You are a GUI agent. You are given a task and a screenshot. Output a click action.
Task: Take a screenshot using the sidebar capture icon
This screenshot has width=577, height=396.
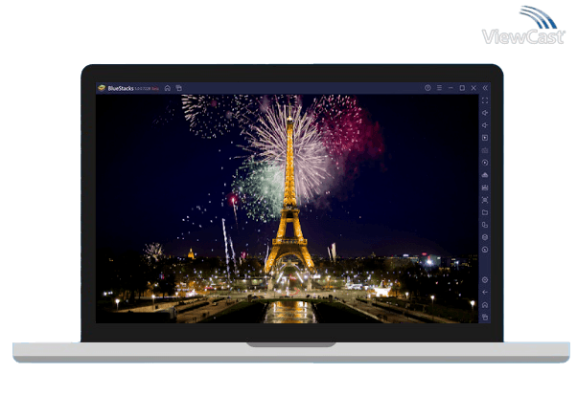click(485, 200)
